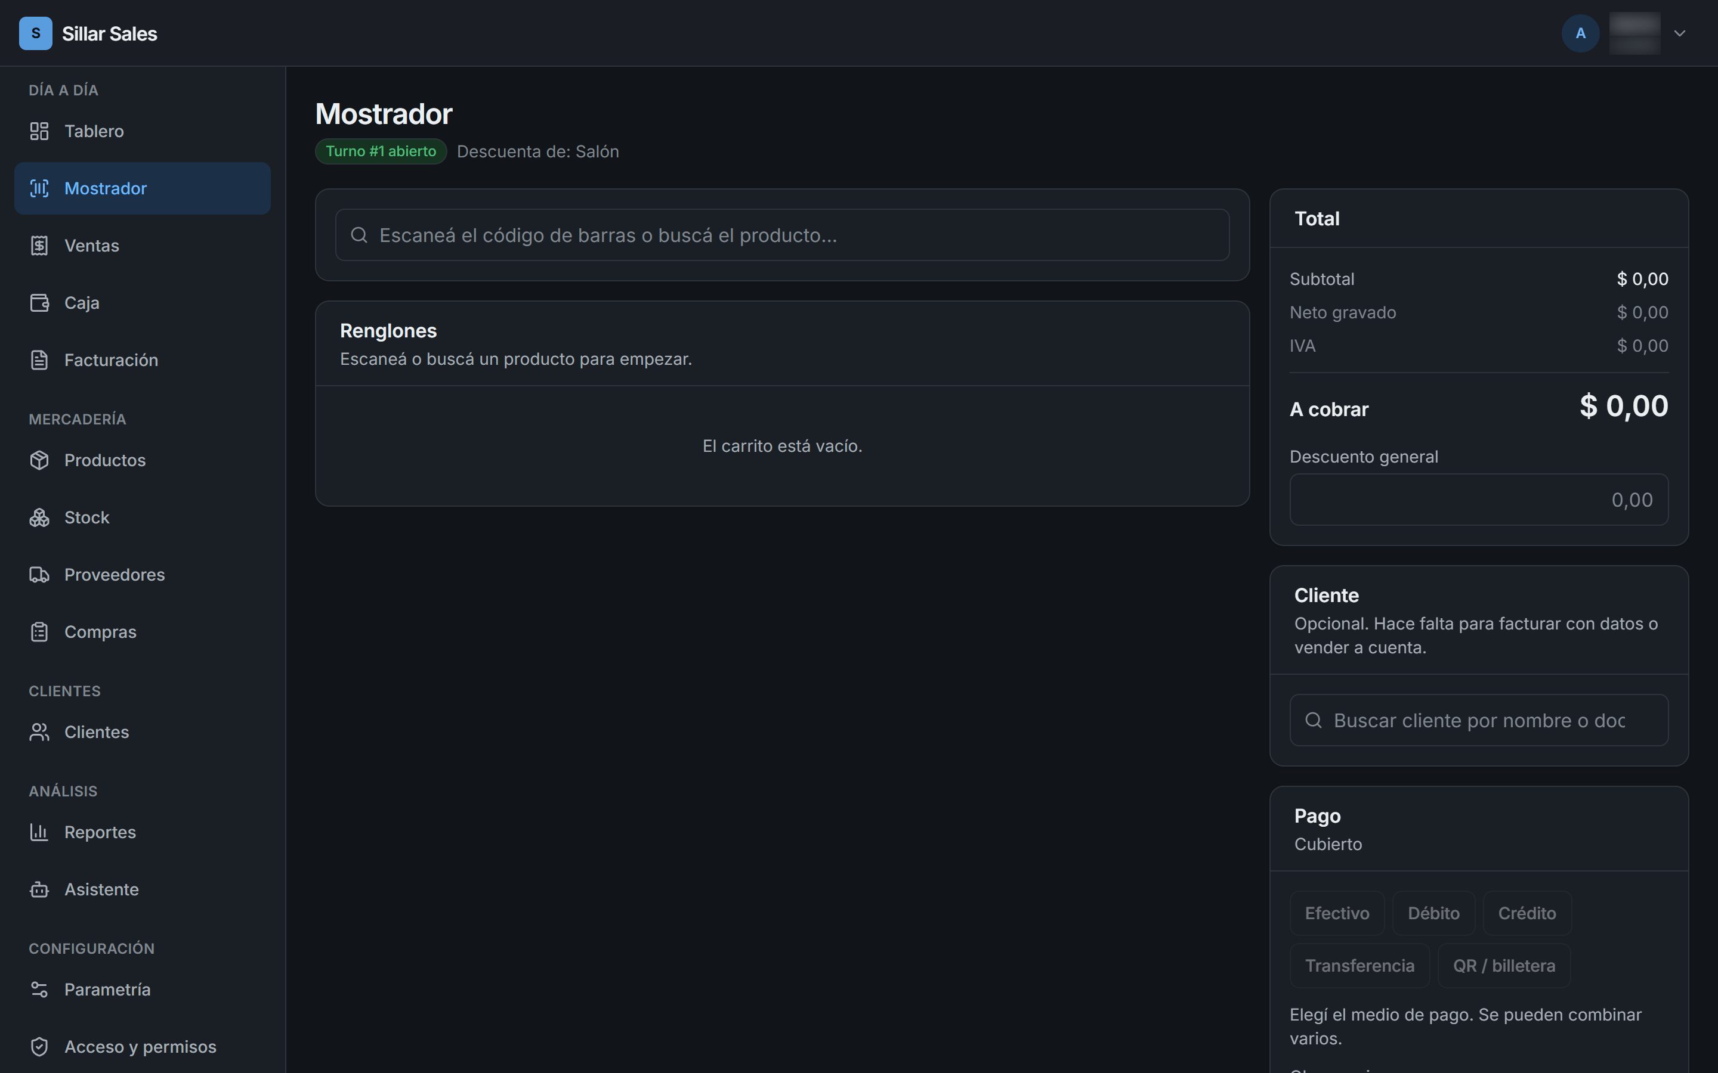Open the Compras clipboard icon

pyautogui.click(x=39, y=632)
